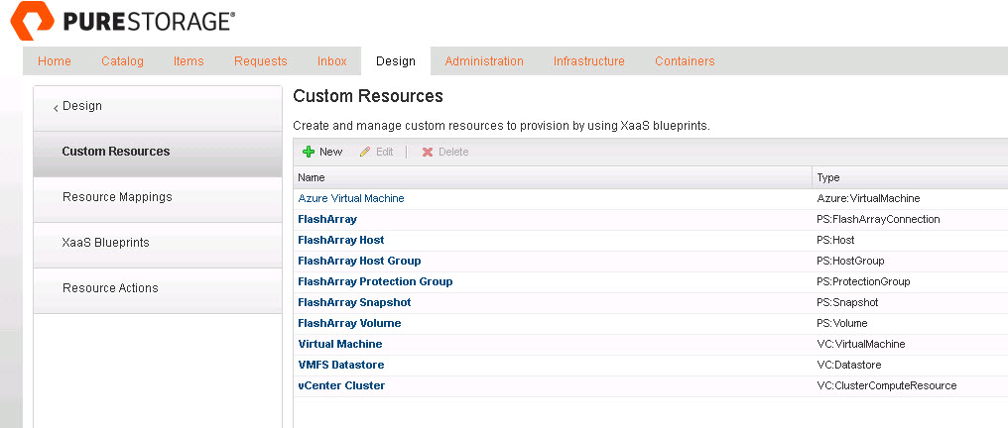Open the Virtual Machine resource link
This screenshot has width=1008, height=428.
pyautogui.click(x=340, y=344)
